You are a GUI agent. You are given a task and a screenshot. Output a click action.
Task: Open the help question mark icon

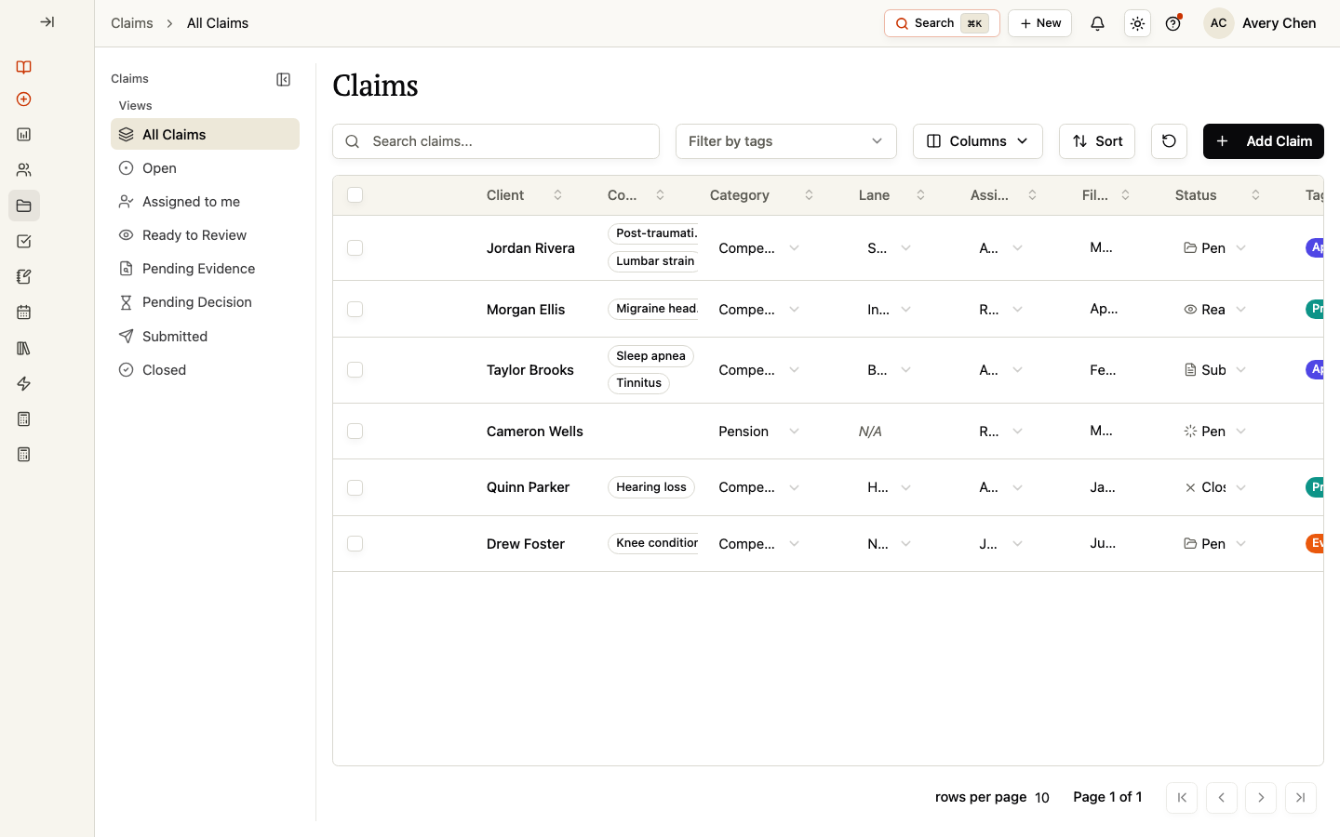pyautogui.click(x=1173, y=23)
